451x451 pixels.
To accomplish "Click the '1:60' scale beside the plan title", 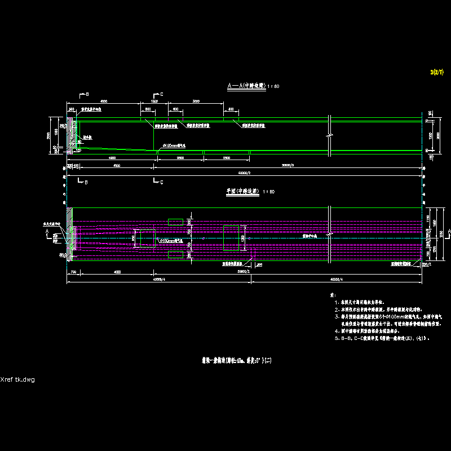I will (269, 192).
